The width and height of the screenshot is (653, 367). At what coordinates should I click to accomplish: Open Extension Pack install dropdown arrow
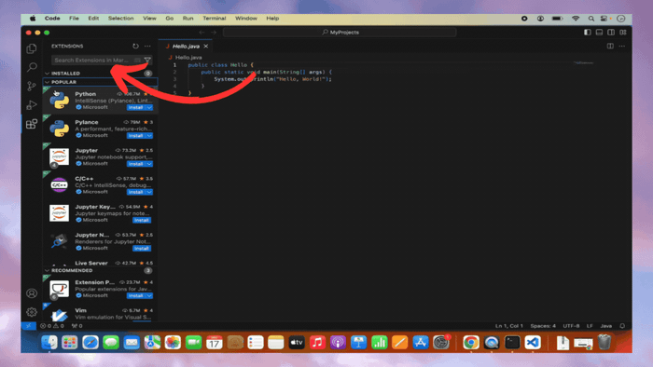[149, 296]
